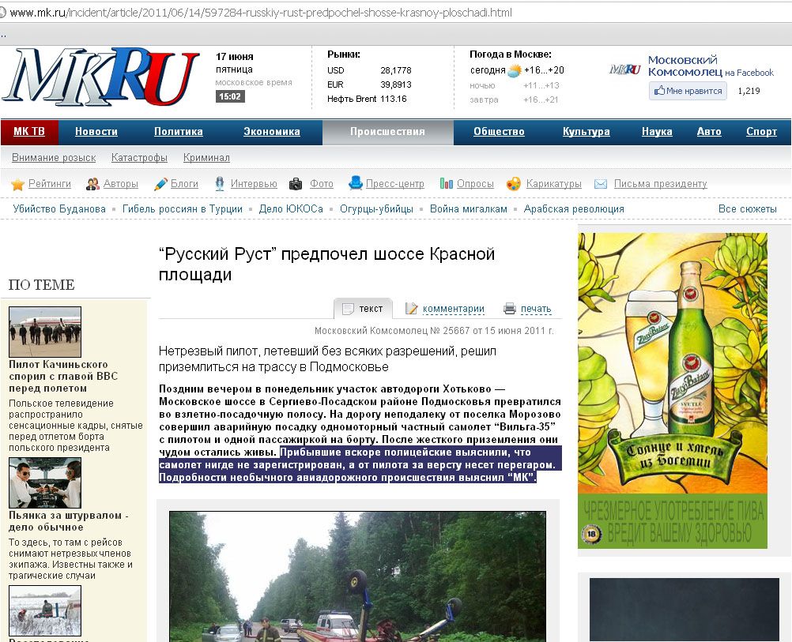Screen dimensions: 792x642
Task: Open the Происшествия section tab
Action: 387,132
